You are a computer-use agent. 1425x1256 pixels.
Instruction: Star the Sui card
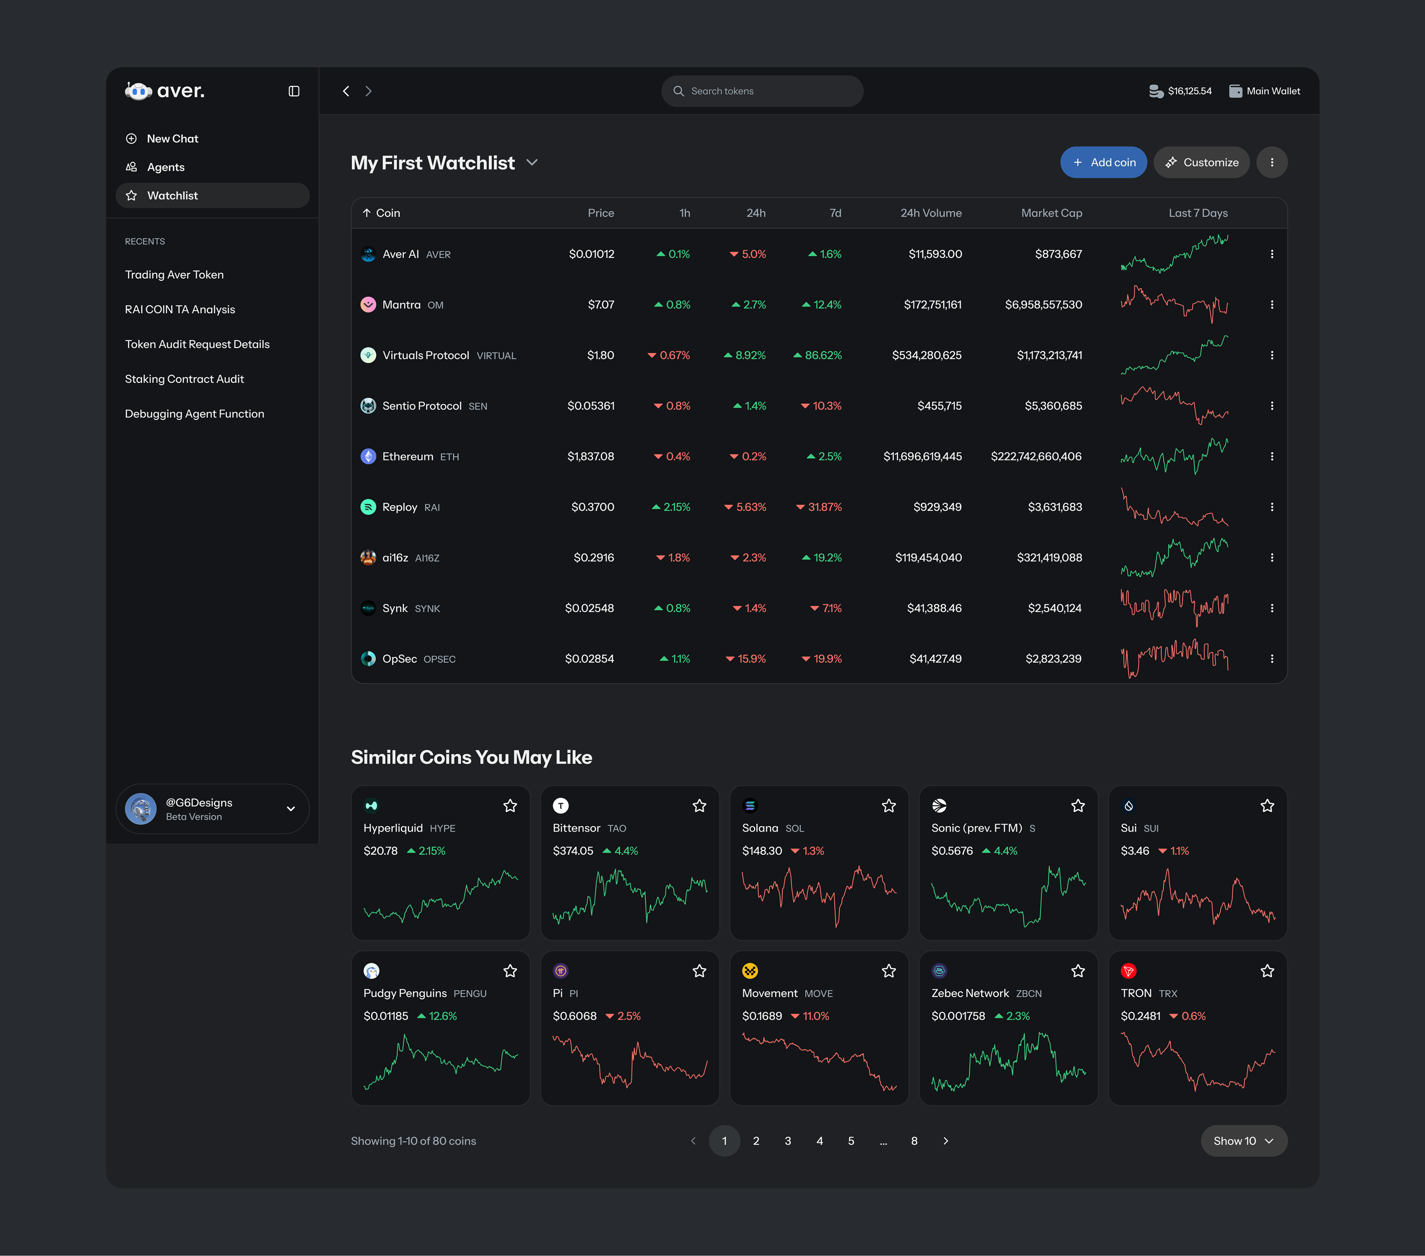pyautogui.click(x=1267, y=806)
